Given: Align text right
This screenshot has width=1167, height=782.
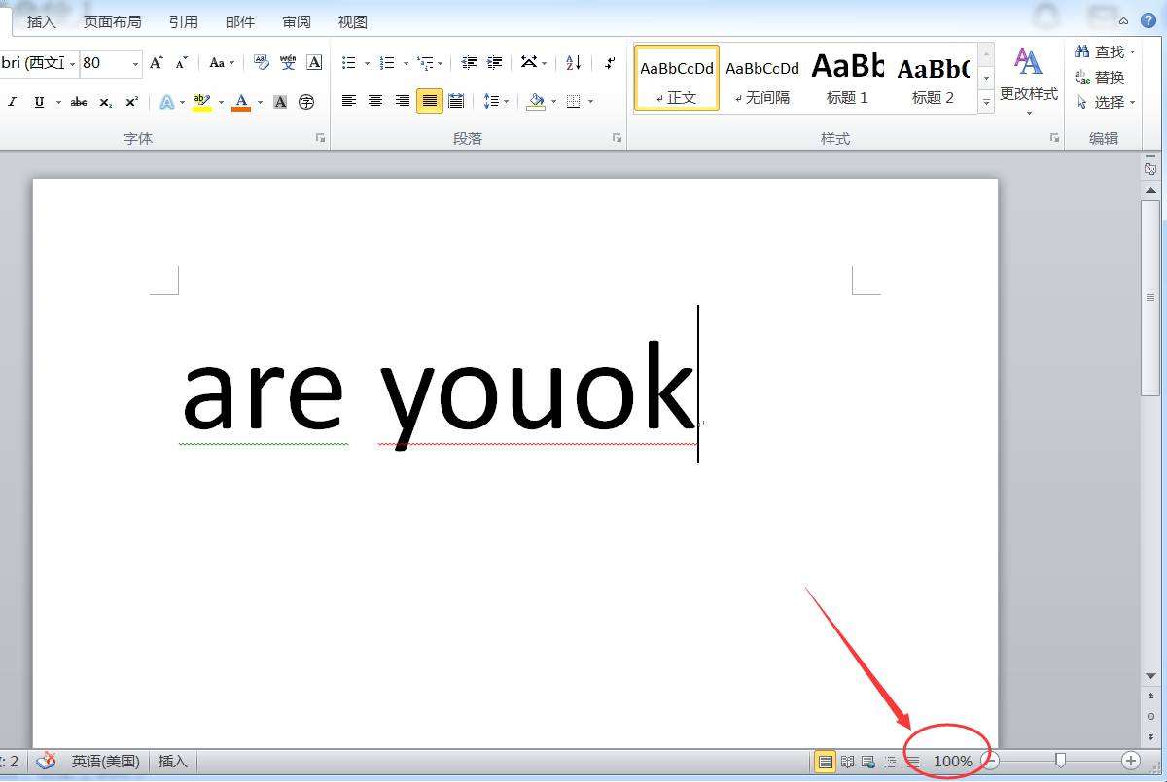Looking at the screenshot, I should tap(403, 101).
